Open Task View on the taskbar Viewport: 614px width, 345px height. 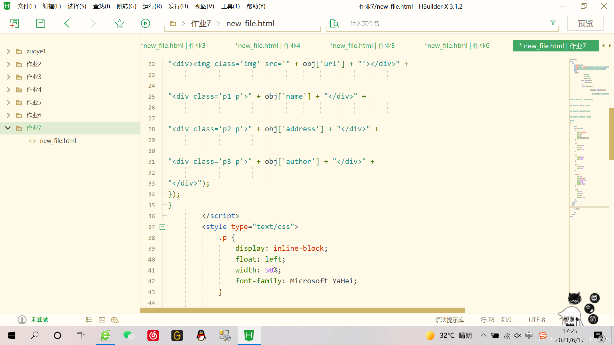[81, 335]
